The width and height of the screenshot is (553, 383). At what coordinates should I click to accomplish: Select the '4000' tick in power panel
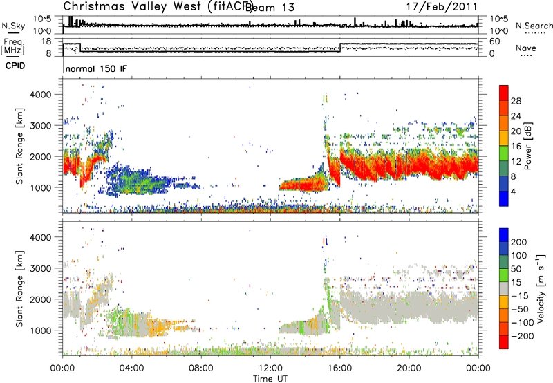pos(41,95)
